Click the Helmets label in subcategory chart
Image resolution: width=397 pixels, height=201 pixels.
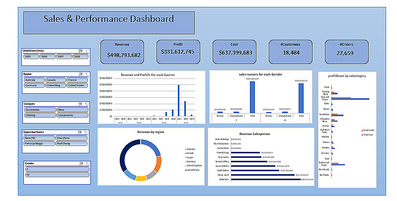click(x=325, y=136)
